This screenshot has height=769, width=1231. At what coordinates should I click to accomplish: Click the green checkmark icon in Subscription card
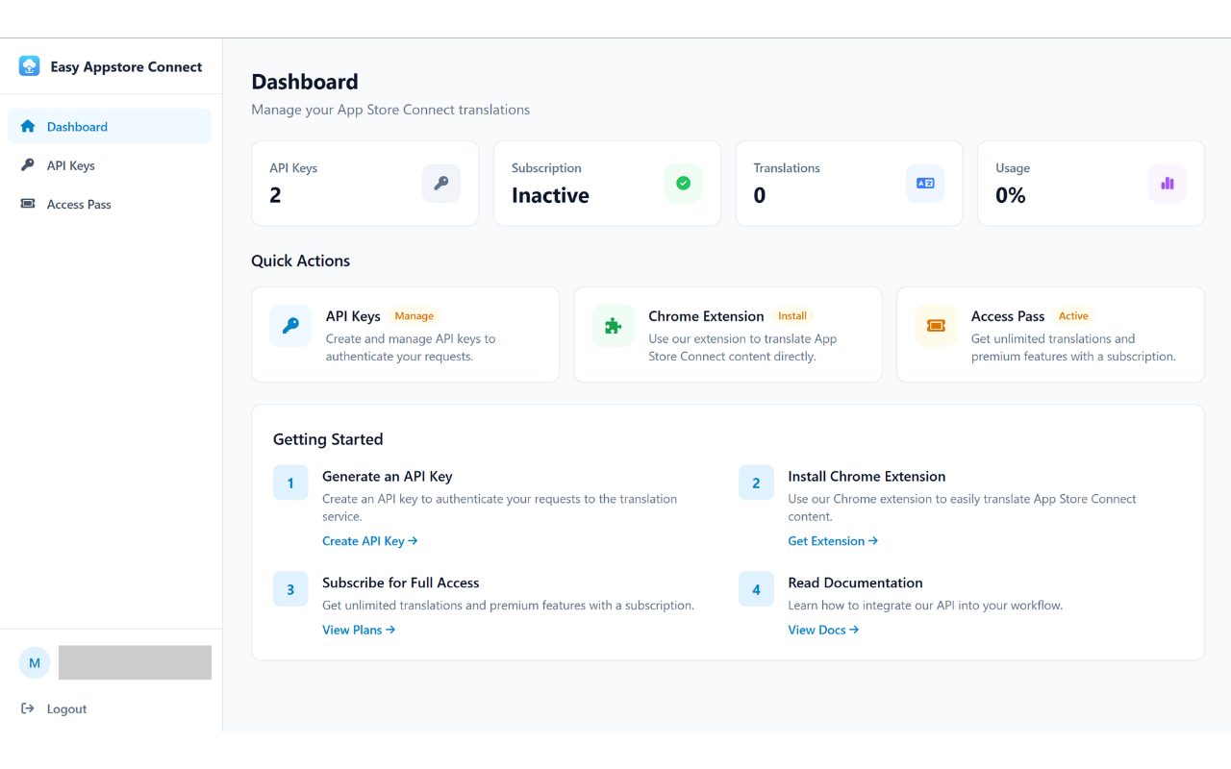coord(684,184)
